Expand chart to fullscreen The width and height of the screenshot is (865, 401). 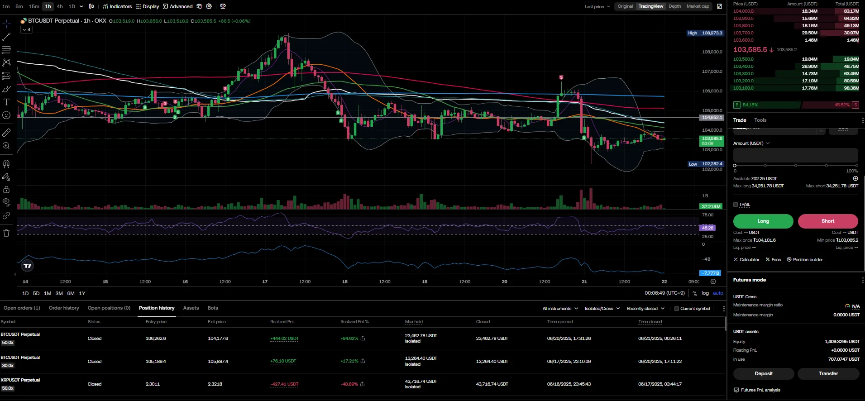click(719, 6)
